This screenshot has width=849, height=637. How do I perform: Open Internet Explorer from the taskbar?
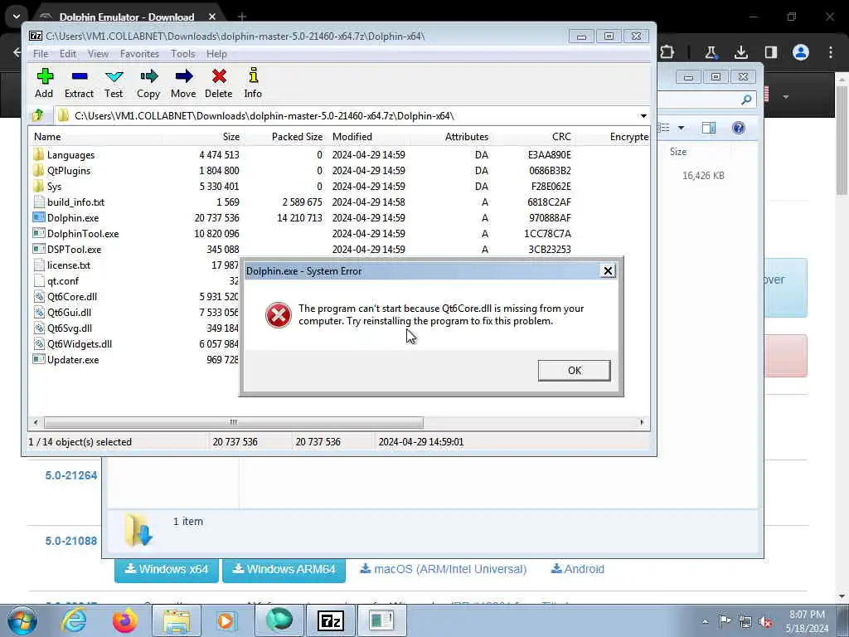74,620
